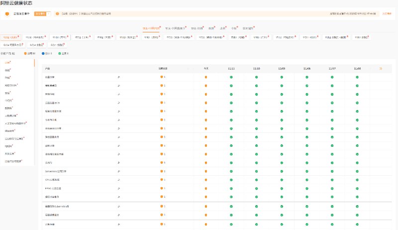The height and width of the screenshot is (230, 398).
Task: Click the 云服务器 ECS product name
Action: (53, 103)
